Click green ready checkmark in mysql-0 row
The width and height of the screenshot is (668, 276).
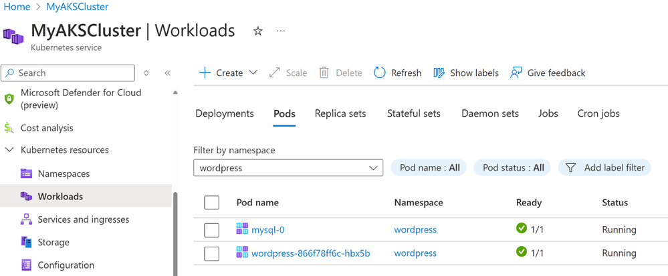click(521, 229)
